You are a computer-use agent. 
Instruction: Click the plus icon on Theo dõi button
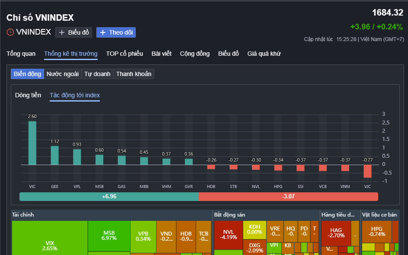[x=103, y=32]
